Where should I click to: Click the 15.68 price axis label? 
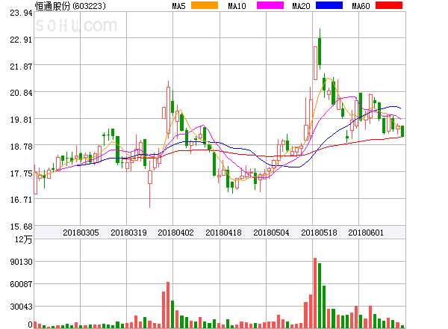pos(21,227)
